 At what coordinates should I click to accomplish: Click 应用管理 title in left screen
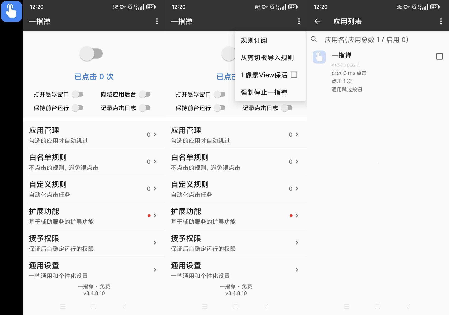click(44, 130)
